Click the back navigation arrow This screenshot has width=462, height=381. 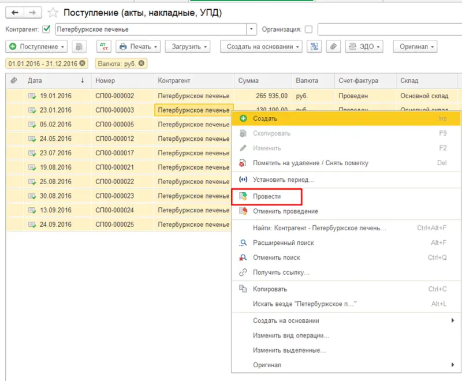(x=14, y=12)
